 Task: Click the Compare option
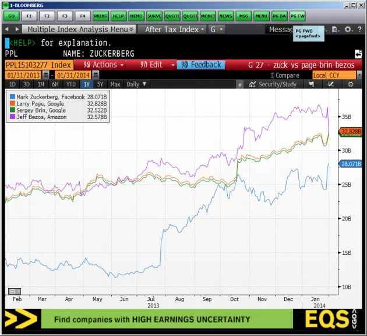tap(285, 75)
